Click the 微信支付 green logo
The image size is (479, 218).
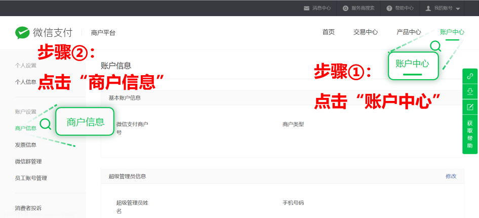pyautogui.click(x=22, y=33)
